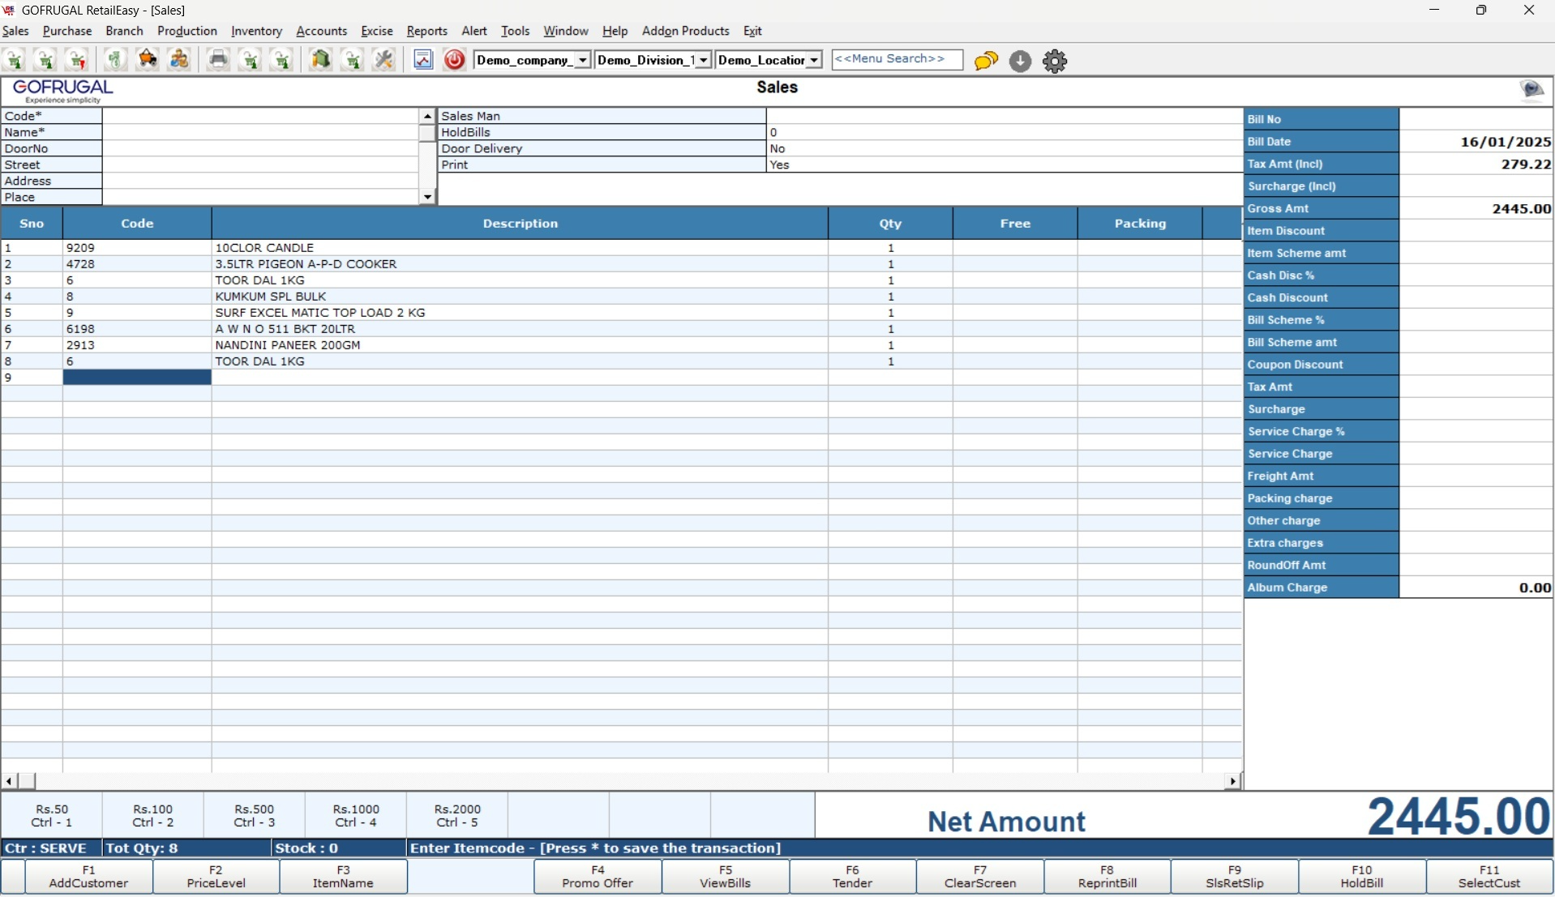Click the wrench and screwdriver tools icon
The width and height of the screenshot is (1555, 897).
pos(383,60)
